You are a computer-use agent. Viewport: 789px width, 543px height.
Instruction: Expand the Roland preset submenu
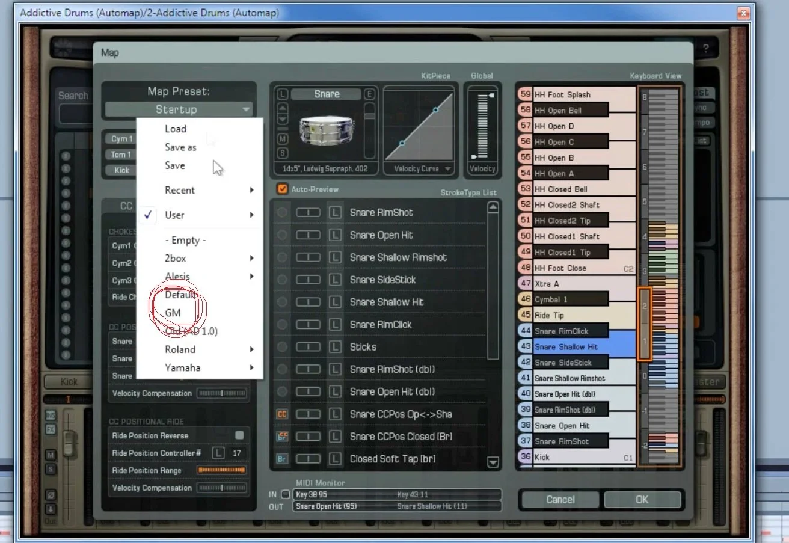(200, 349)
